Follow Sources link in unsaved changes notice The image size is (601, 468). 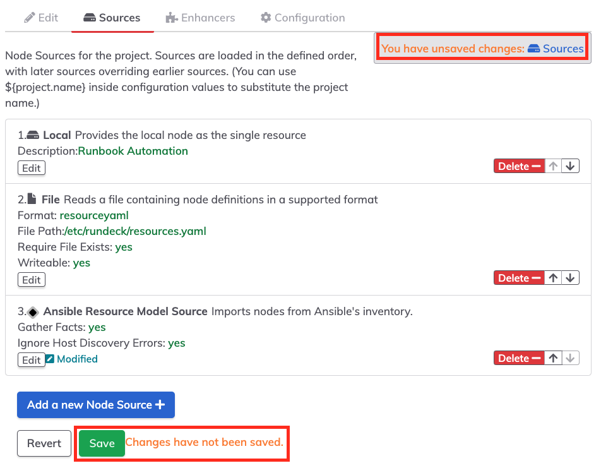point(556,49)
